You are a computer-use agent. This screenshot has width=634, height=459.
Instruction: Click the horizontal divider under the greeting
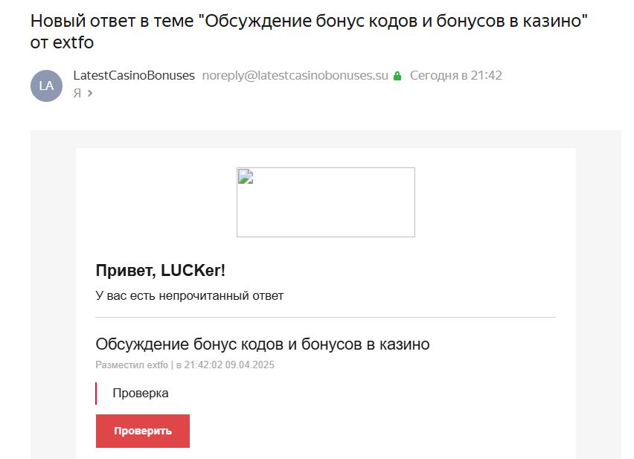coord(325,317)
